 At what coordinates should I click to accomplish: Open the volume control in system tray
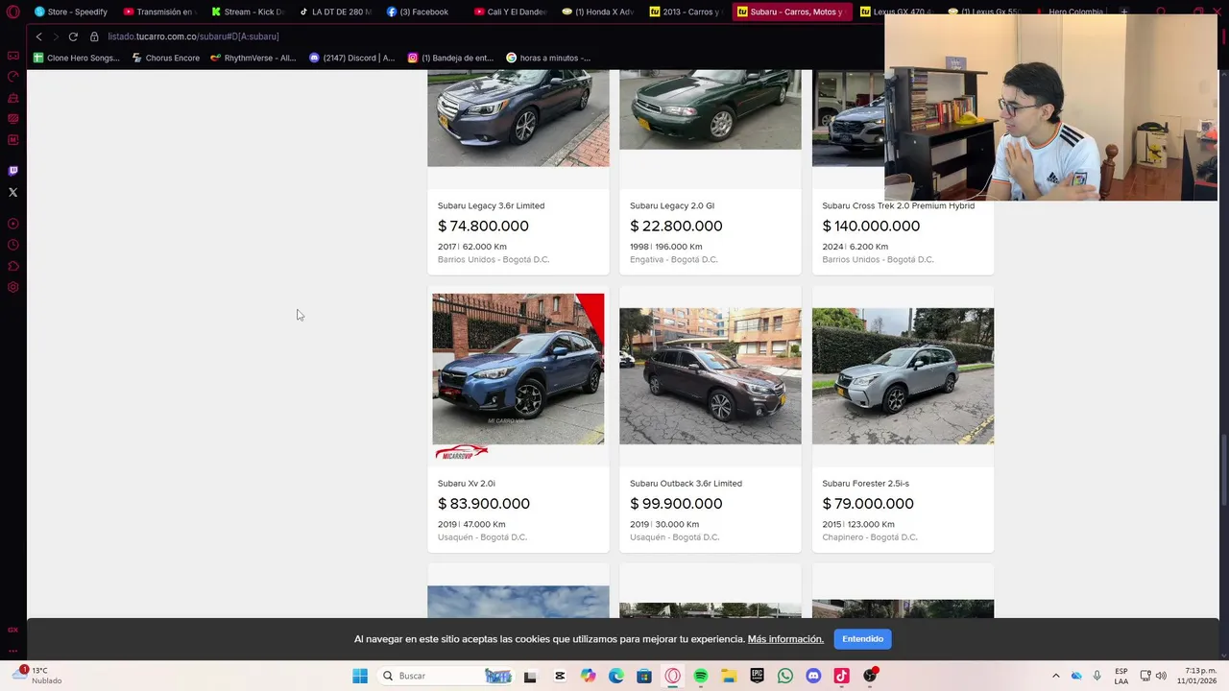click(x=1161, y=676)
